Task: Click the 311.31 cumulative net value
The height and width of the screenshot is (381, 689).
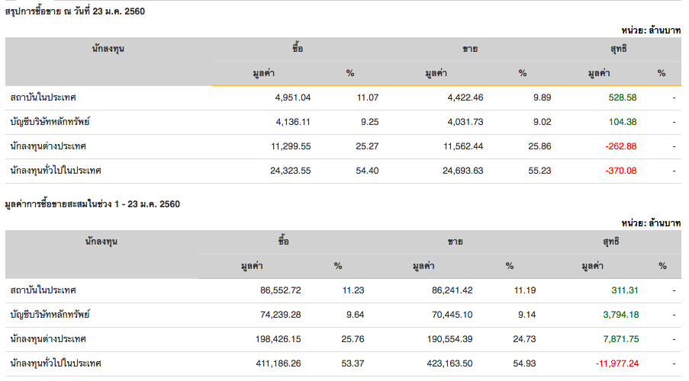Action: click(625, 290)
